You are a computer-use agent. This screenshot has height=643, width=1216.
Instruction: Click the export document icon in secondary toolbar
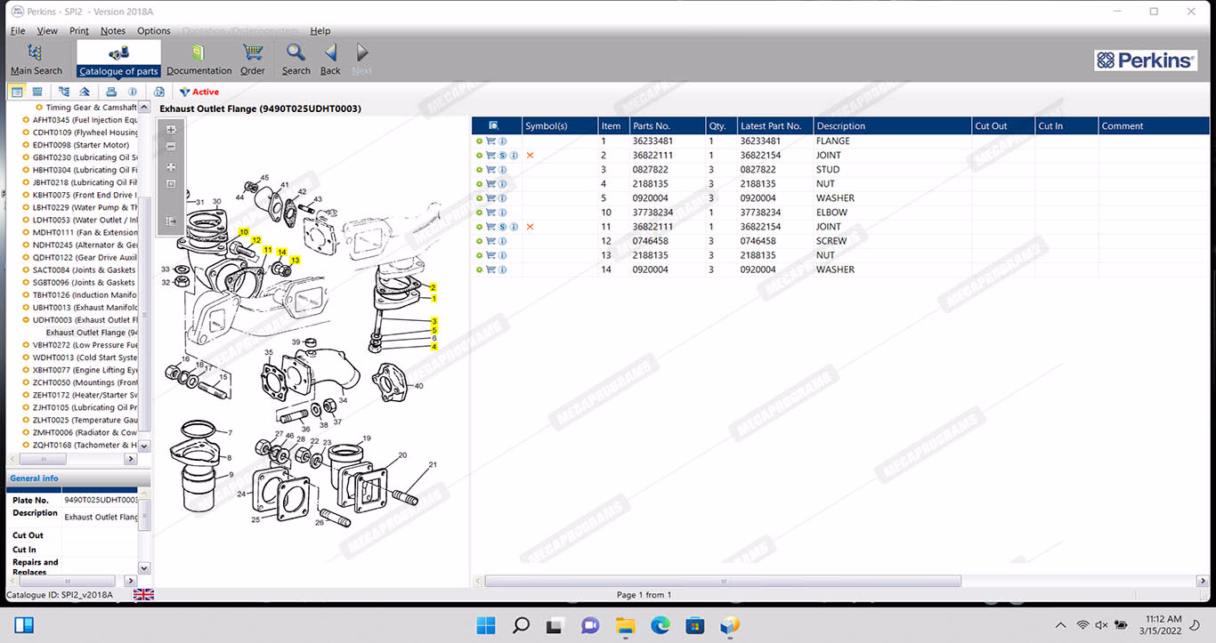point(159,92)
